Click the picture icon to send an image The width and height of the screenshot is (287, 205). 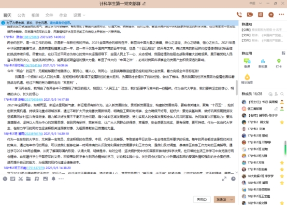[x=46, y=179]
